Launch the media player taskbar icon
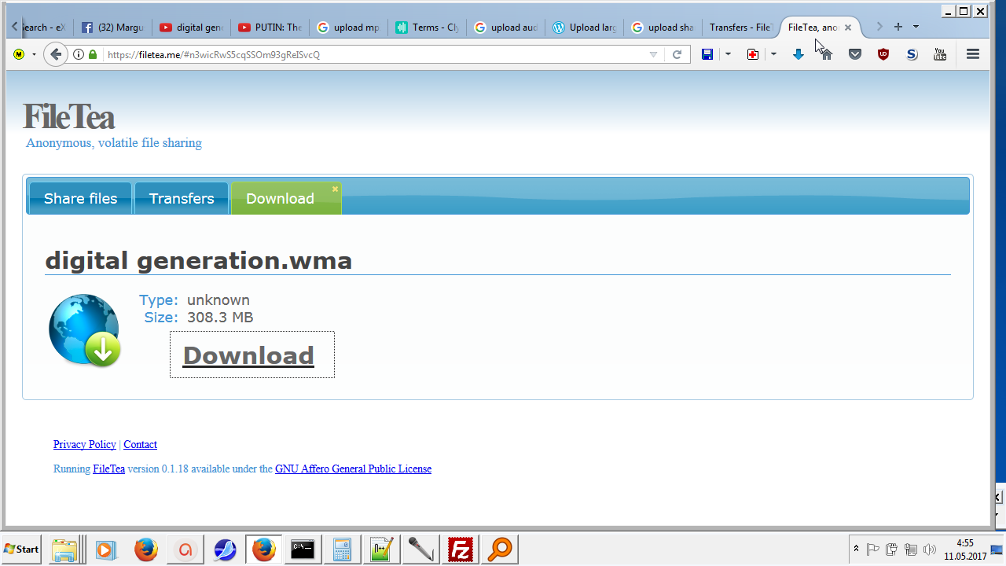The image size is (1006, 566). (x=106, y=549)
